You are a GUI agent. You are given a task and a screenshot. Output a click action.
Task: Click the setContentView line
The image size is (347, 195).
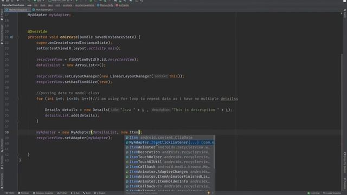point(79,48)
